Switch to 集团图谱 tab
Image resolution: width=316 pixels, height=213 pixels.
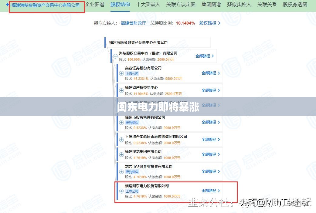point(211,5)
